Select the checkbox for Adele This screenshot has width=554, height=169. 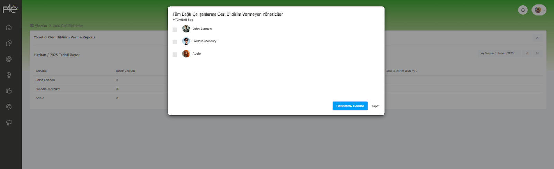pyautogui.click(x=175, y=54)
